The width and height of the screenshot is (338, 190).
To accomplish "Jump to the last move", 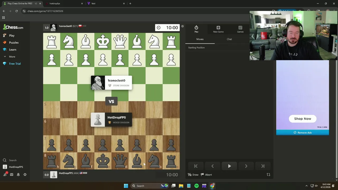I will (x=263, y=166).
